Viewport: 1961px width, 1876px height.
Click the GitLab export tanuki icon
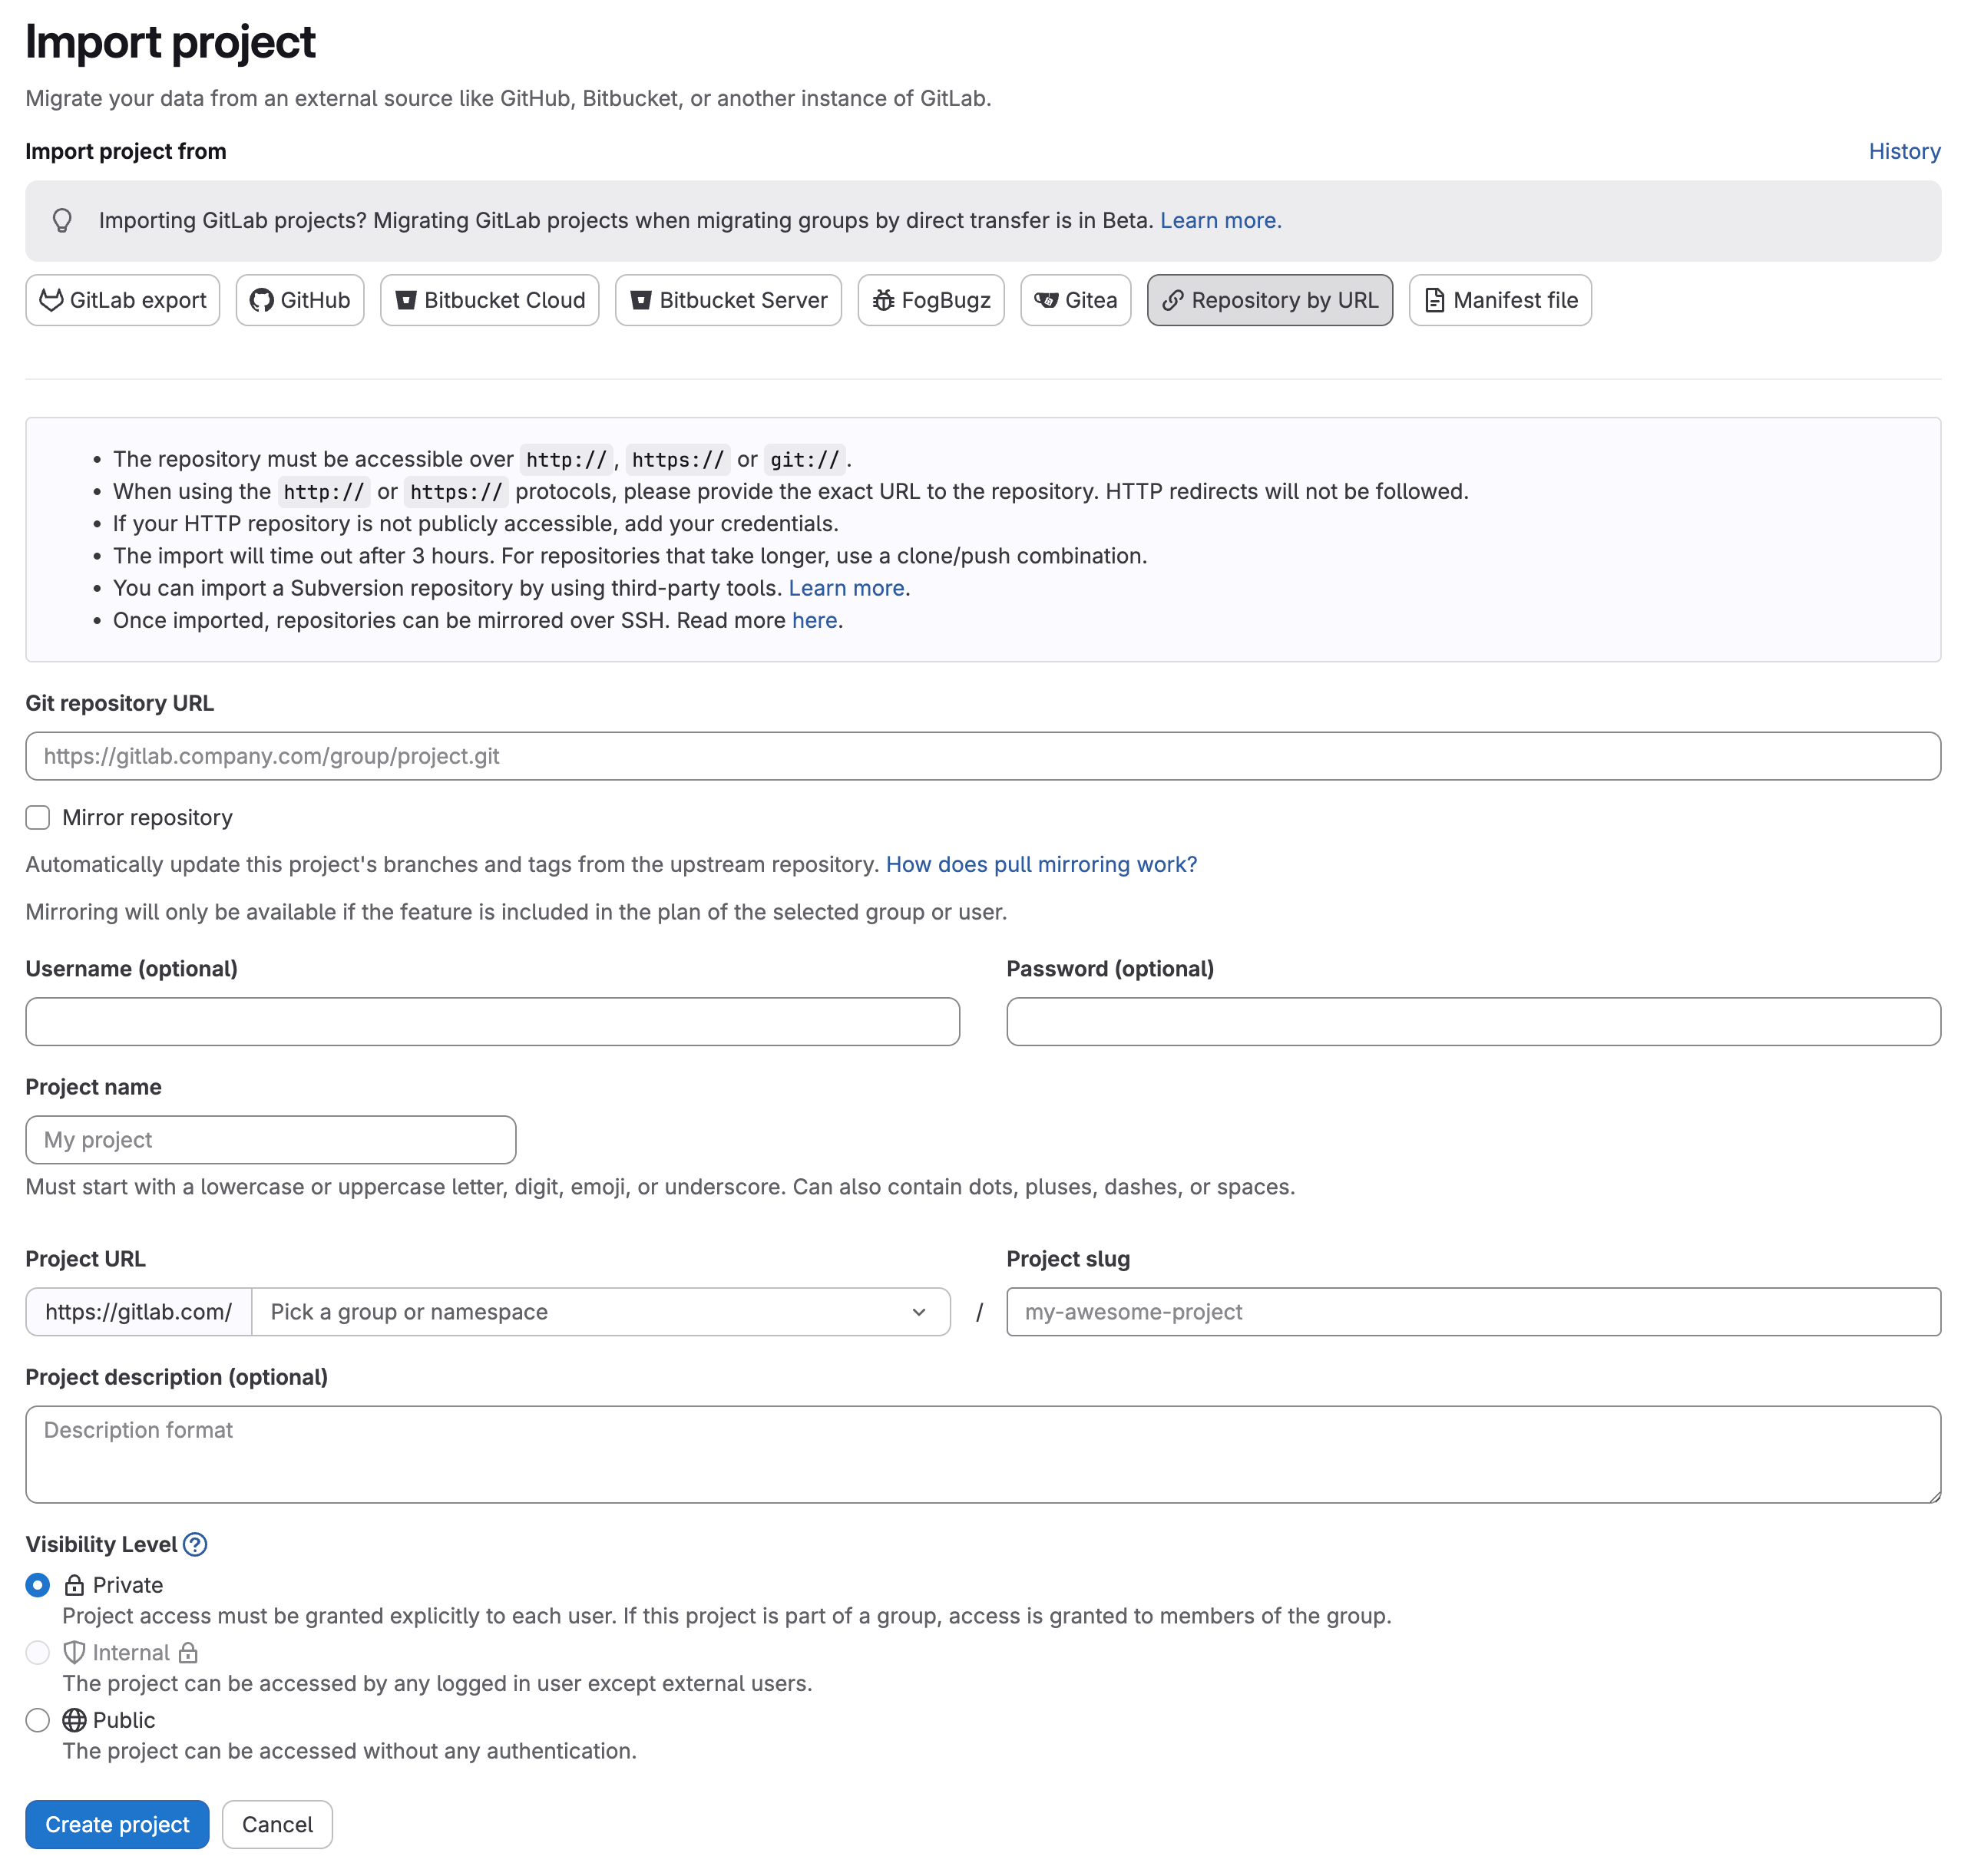[x=51, y=300]
